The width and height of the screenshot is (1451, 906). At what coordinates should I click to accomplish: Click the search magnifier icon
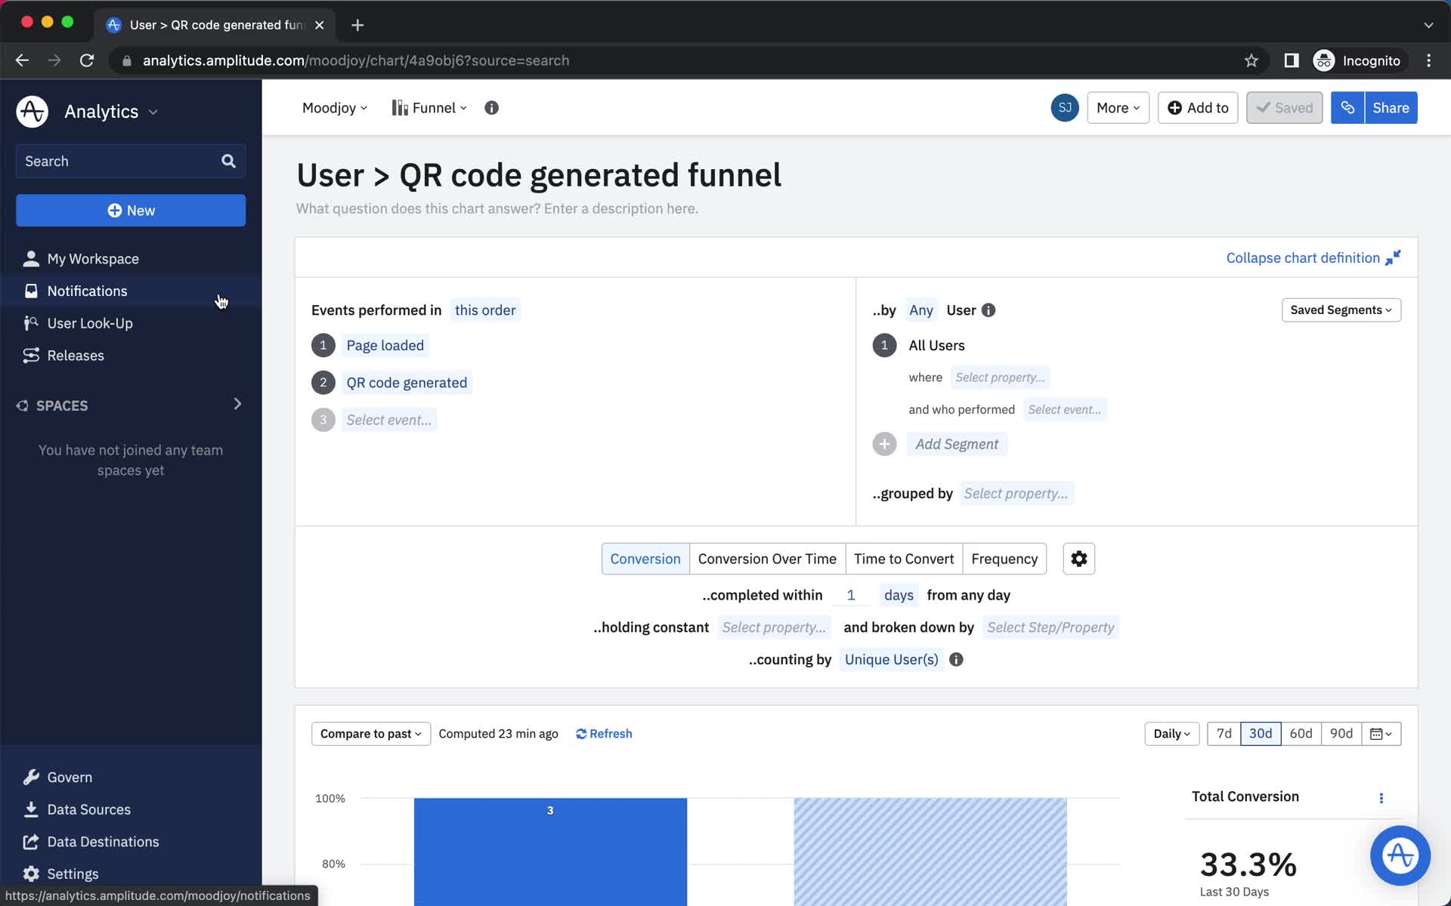click(229, 160)
